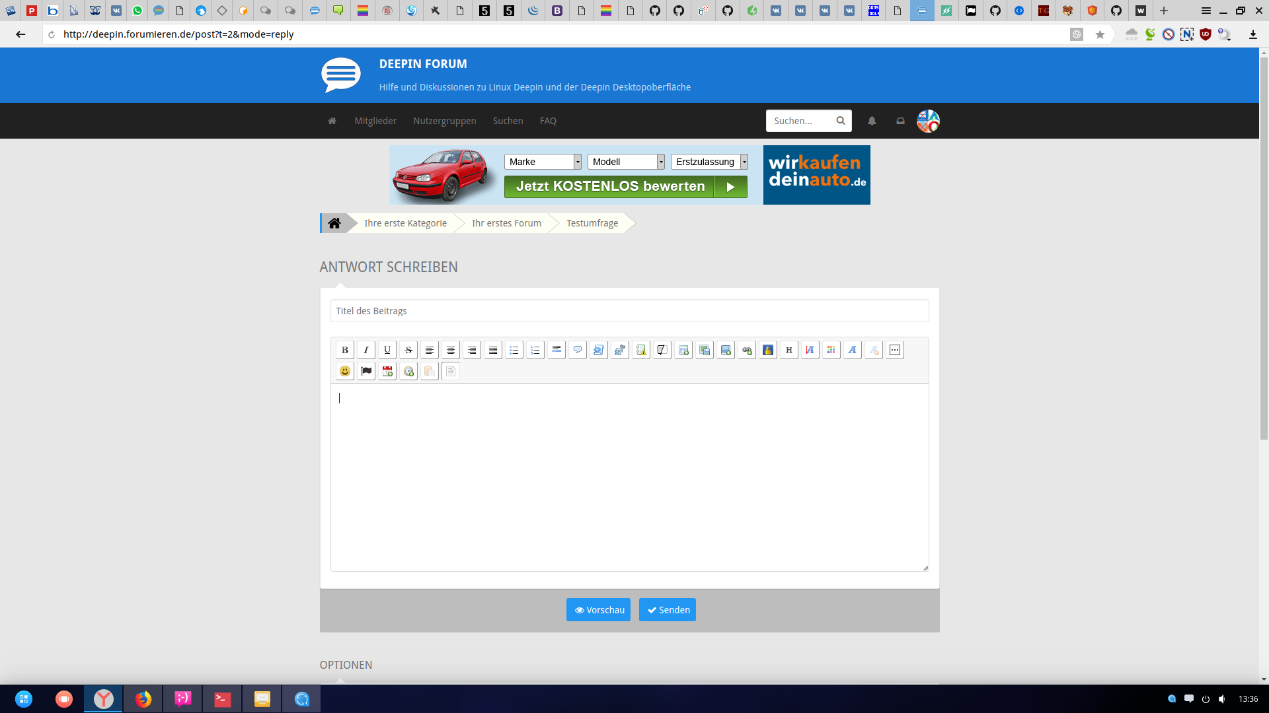
Task: Insert a bulleted list
Action: [x=514, y=350]
